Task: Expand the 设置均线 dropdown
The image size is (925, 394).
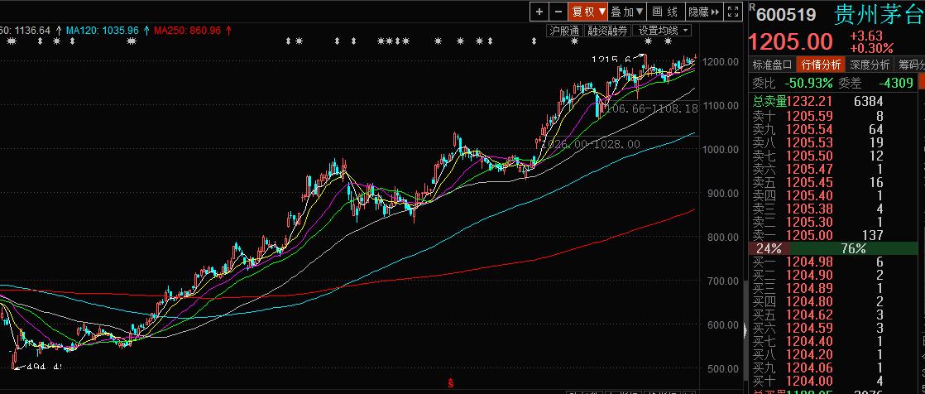Action: (x=664, y=31)
